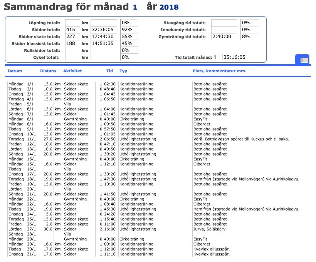Click the month number field in title
Viewport: 316px width, 262px height.
click(x=135, y=7)
